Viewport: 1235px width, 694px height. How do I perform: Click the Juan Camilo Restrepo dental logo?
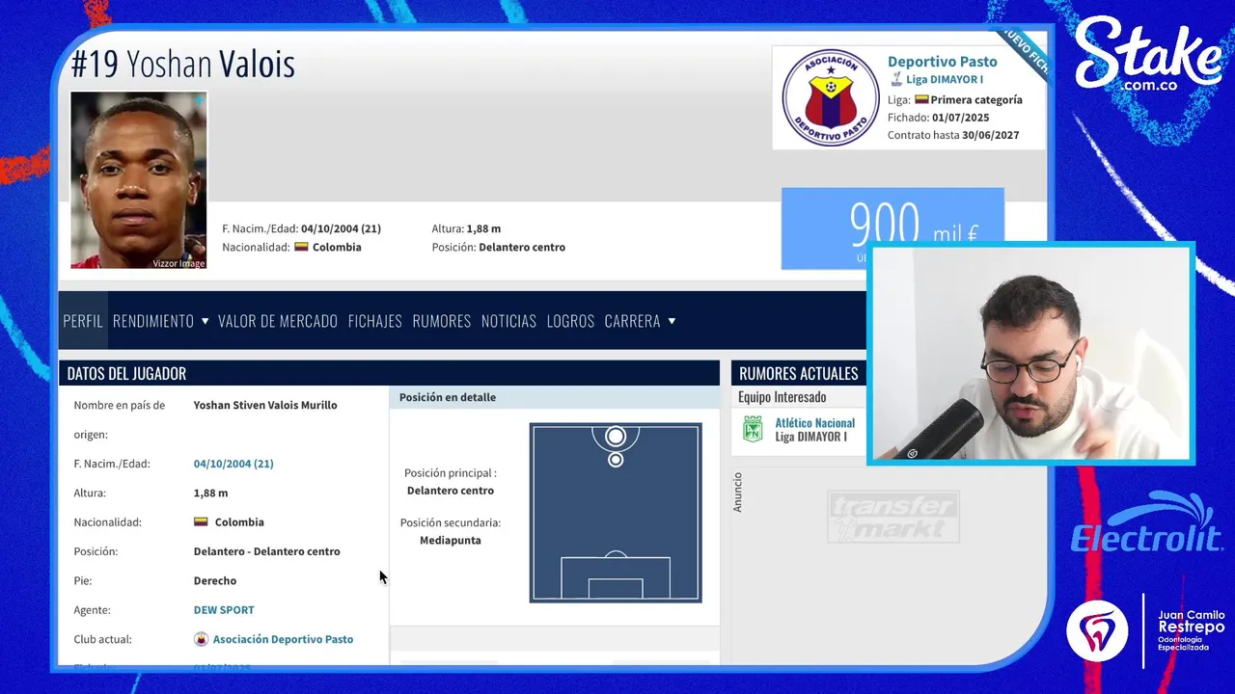1145,630
